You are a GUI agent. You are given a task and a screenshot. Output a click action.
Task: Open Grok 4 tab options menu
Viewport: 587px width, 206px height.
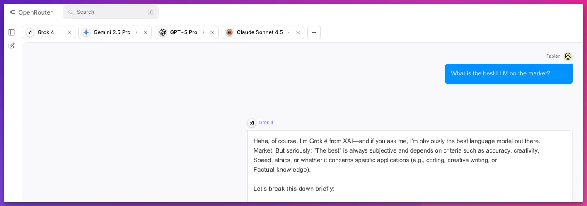(x=60, y=32)
